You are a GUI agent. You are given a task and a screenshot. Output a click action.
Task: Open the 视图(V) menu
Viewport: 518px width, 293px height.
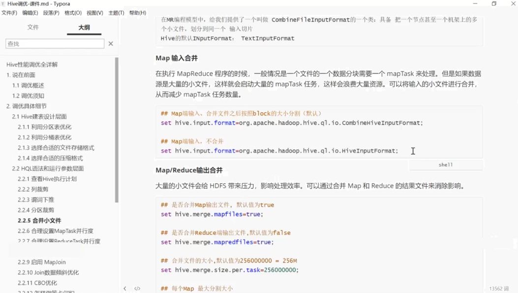93,14
